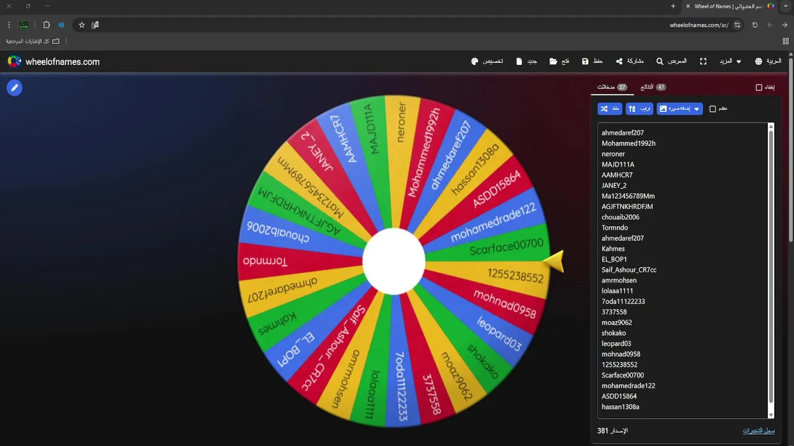Open the browser three-dot menu

pyautogui.click(x=9, y=25)
